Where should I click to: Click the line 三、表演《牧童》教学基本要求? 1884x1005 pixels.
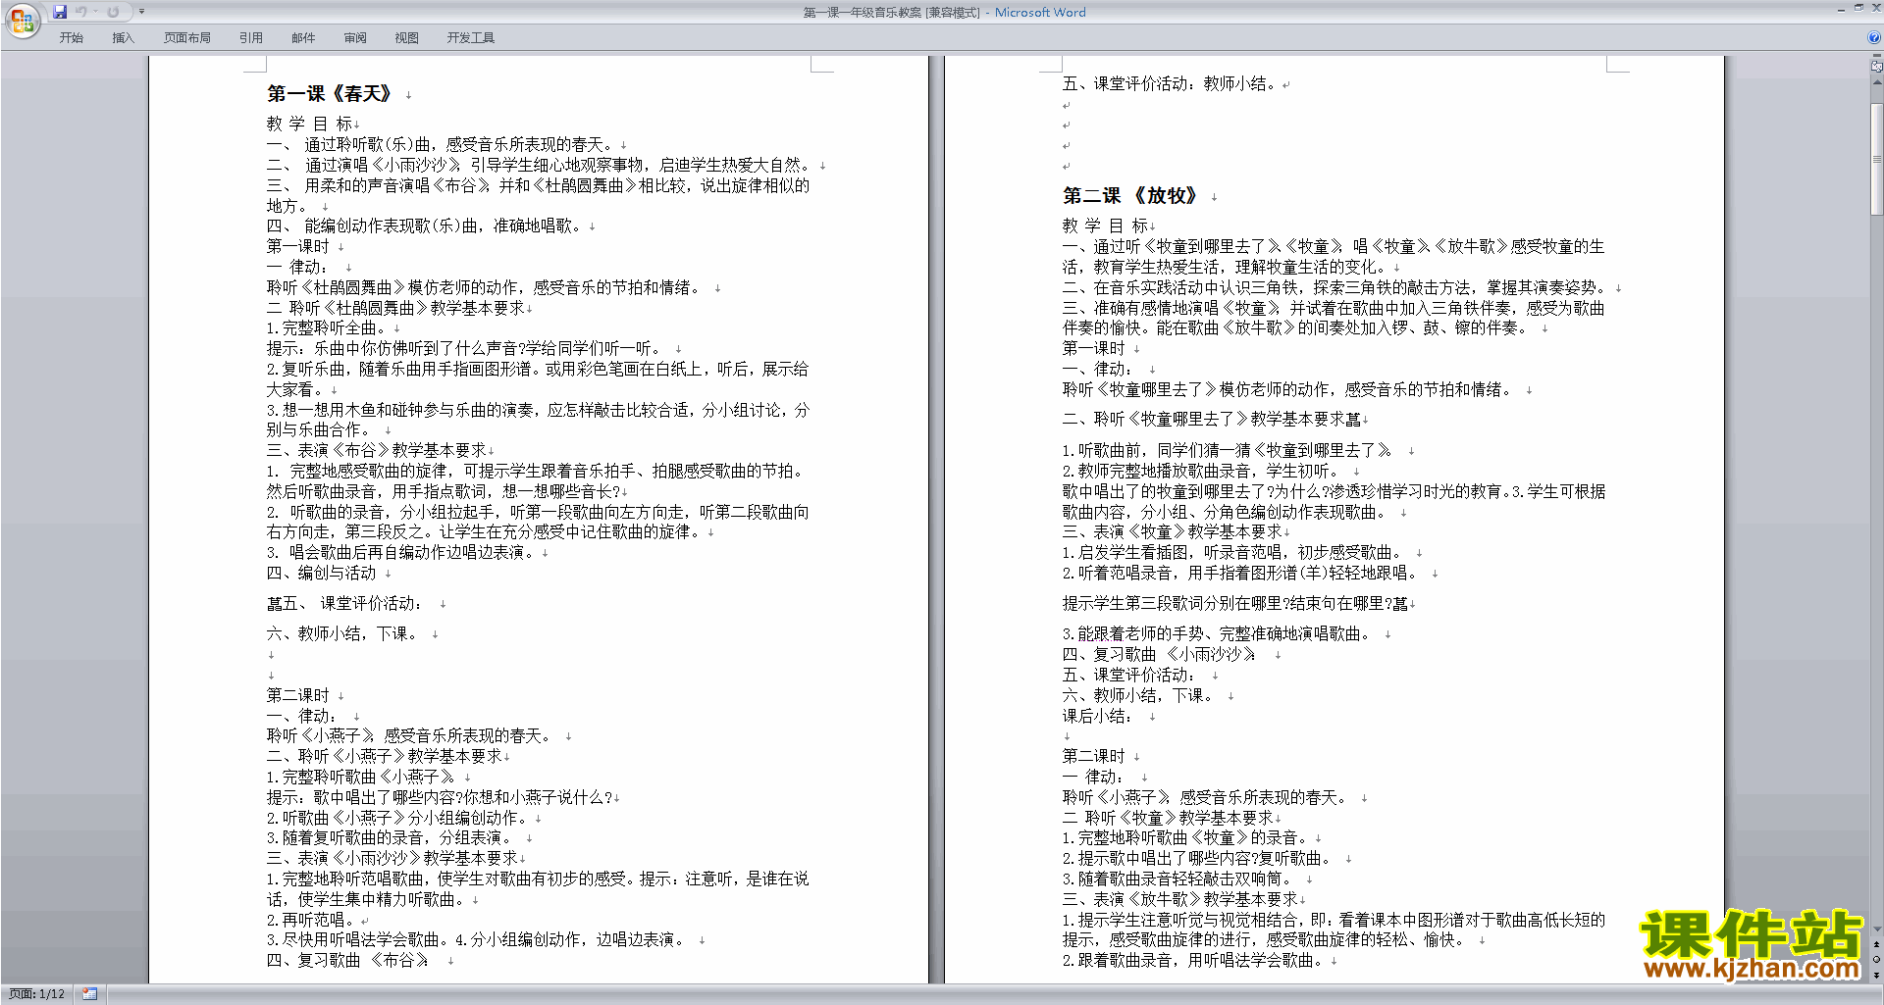(1173, 531)
